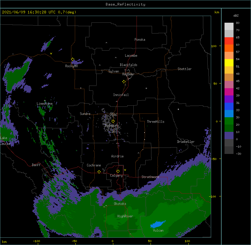Image resolution: width=251 pixels, height=245 pixels.
Task: Click the Calgary city label
Action: click(116, 175)
